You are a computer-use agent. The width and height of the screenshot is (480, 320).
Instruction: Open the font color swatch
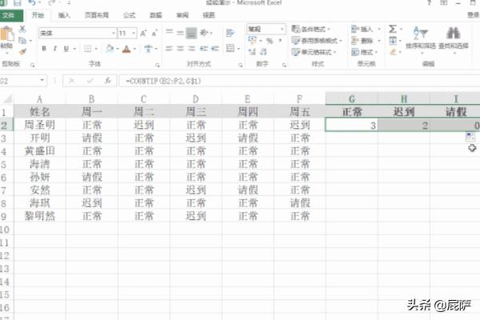[x=126, y=48]
